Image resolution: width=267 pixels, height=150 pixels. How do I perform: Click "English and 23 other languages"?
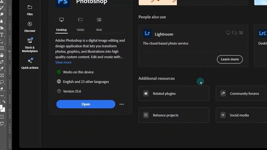point(86,82)
